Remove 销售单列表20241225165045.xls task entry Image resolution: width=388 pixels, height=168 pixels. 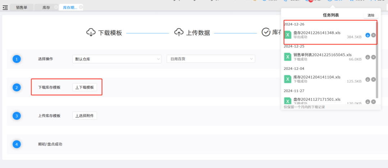point(373,57)
